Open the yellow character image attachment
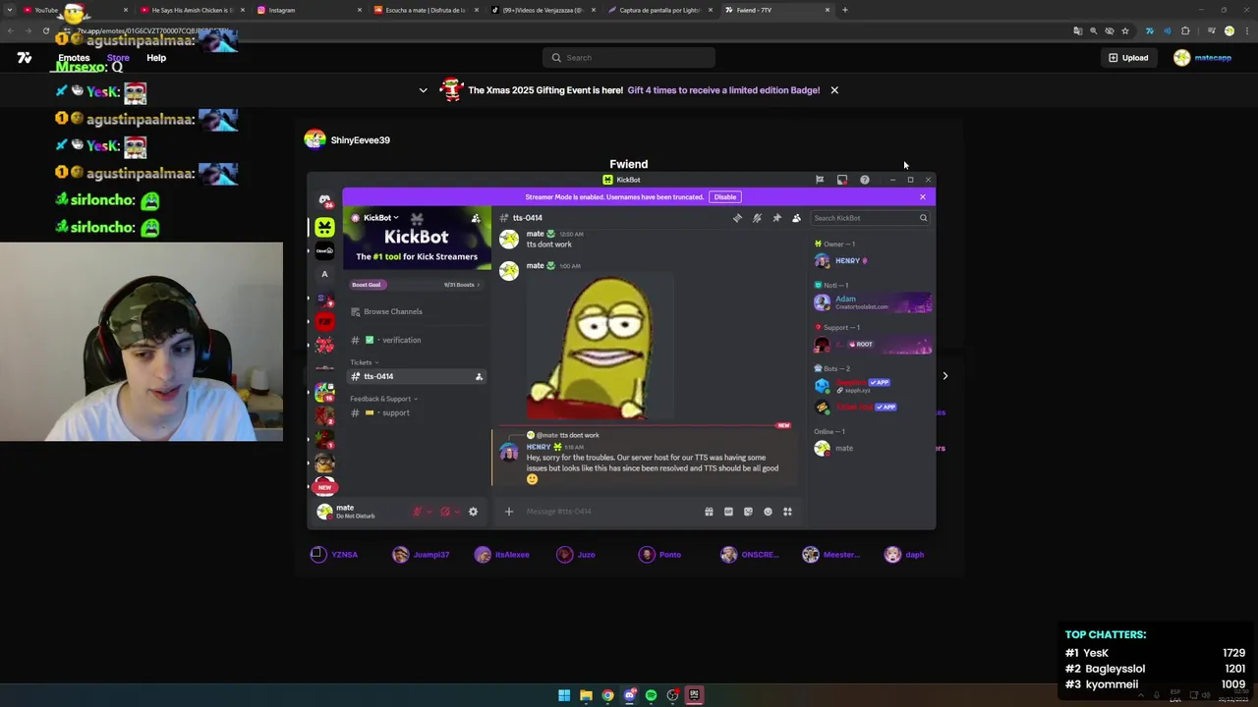 click(x=601, y=348)
